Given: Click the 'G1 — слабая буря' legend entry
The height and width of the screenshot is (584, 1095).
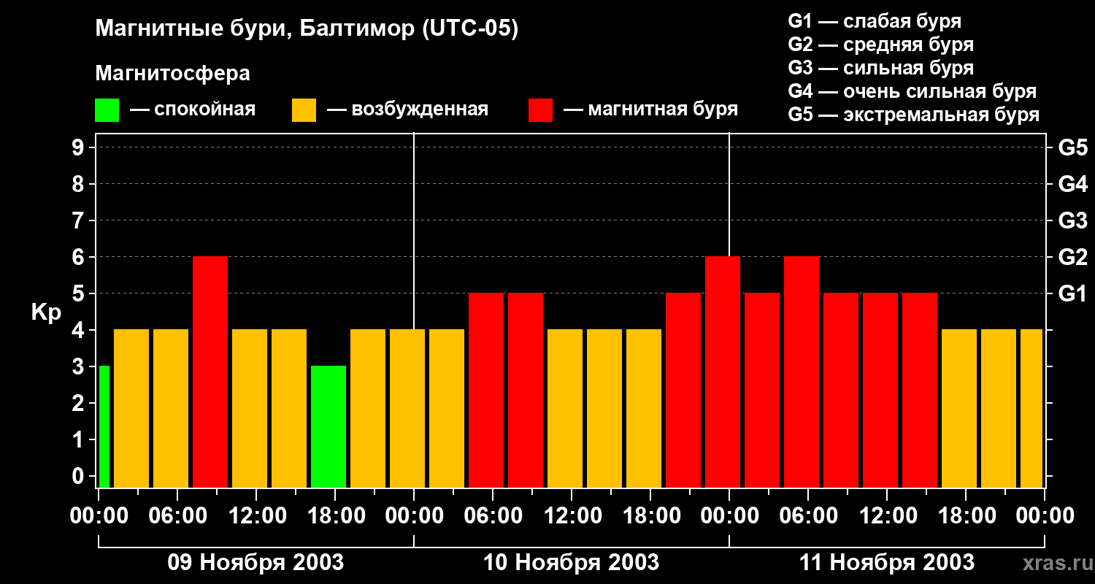Looking at the screenshot, I should pyautogui.click(x=875, y=21).
